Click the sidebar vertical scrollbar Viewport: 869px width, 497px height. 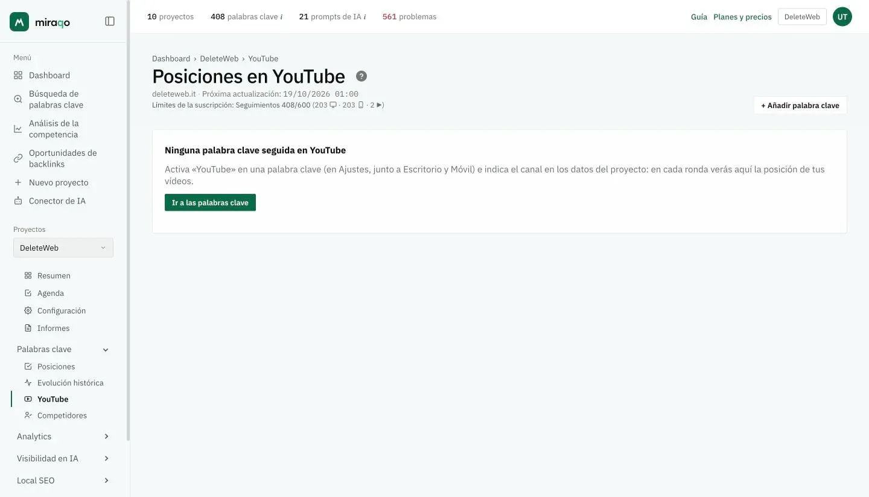coord(128,220)
